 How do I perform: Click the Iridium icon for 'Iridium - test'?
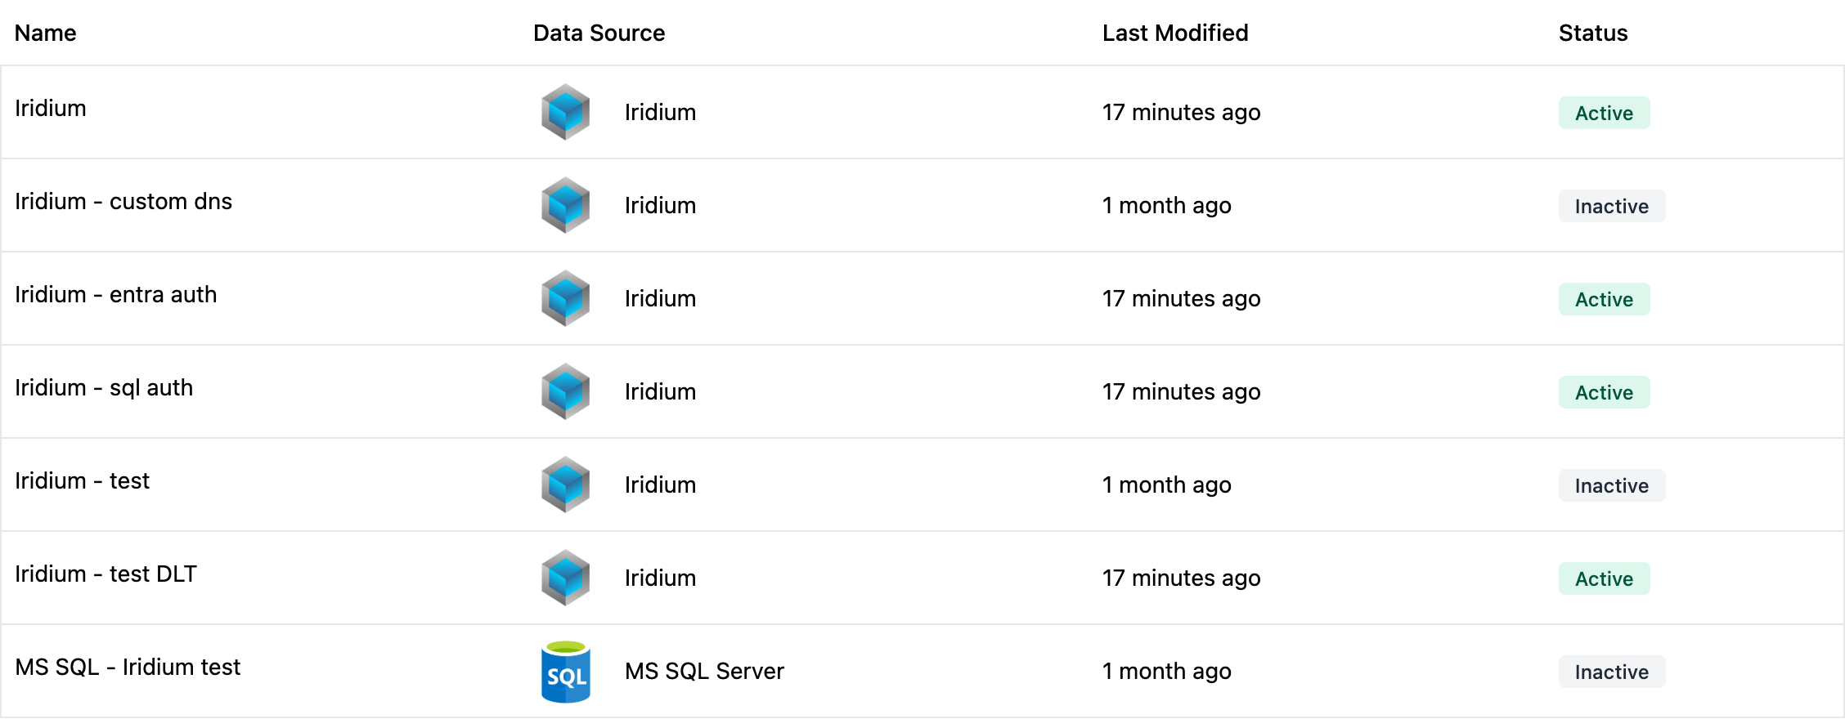tap(564, 485)
